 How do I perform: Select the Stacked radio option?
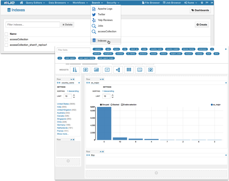[x=111, y=105]
